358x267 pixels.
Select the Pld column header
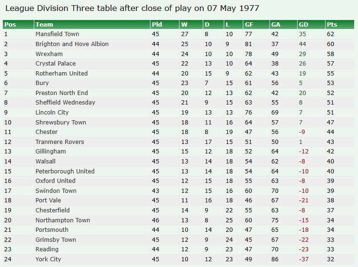(x=157, y=24)
